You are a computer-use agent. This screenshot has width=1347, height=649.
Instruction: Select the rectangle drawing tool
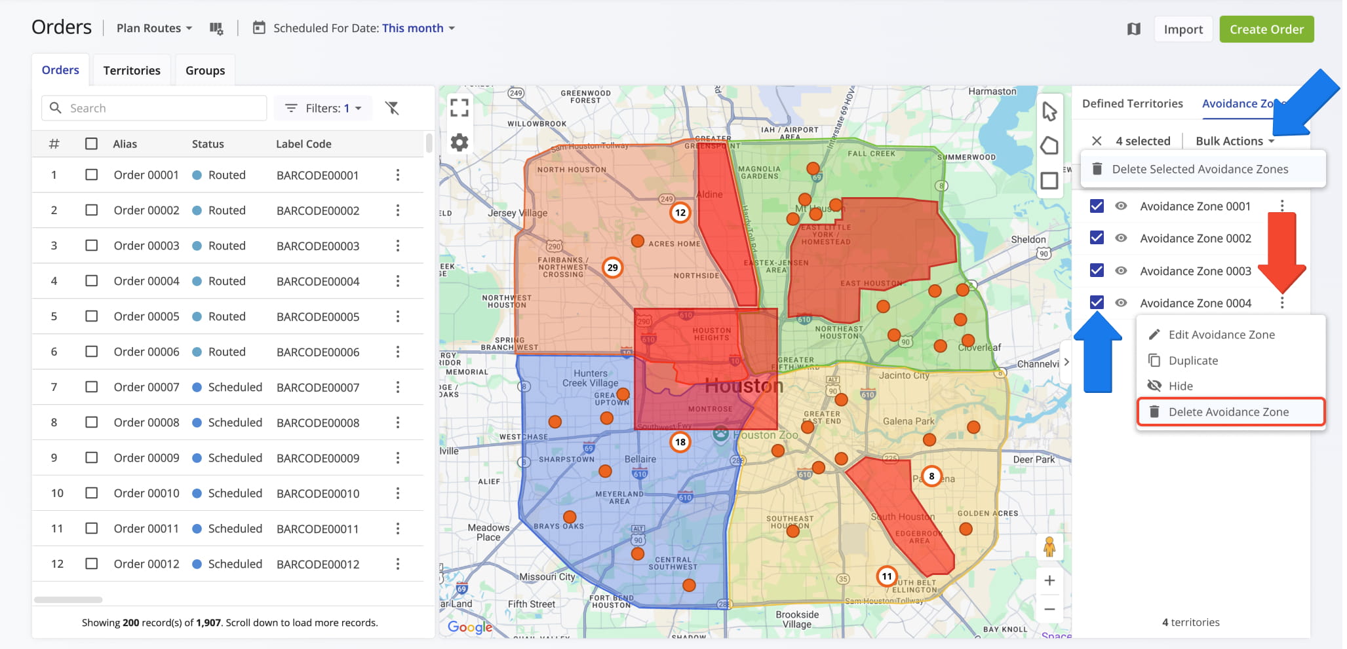[1049, 180]
